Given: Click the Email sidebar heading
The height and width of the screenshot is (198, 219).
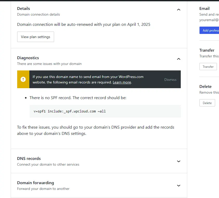Looking at the screenshot, I should (204, 9).
